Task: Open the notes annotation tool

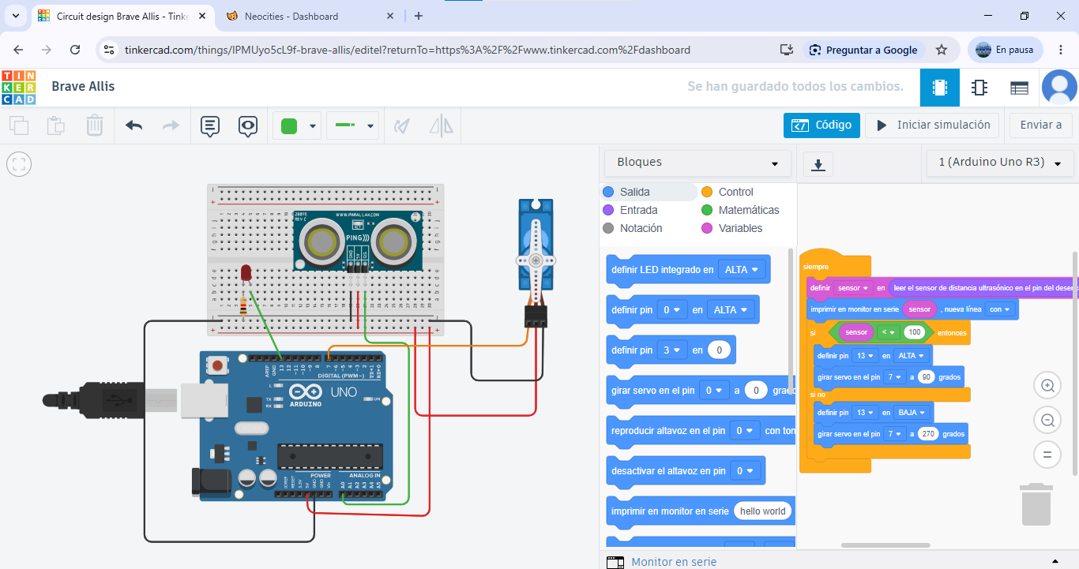Action: 209,125
